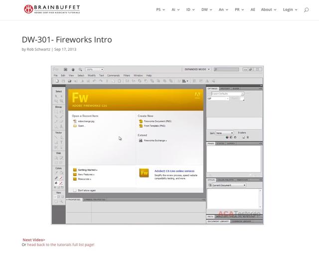Screen dimensions: 319x268
Task: Select the Crop tool in Select tools
Action: coord(61,101)
